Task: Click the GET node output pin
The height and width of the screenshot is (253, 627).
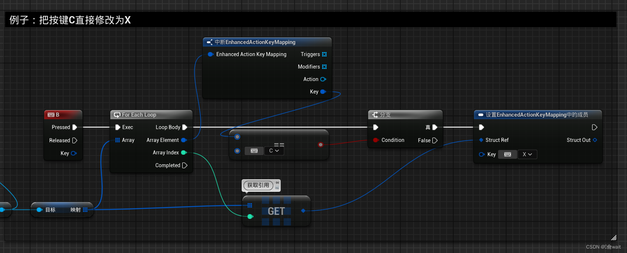Action: [303, 210]
